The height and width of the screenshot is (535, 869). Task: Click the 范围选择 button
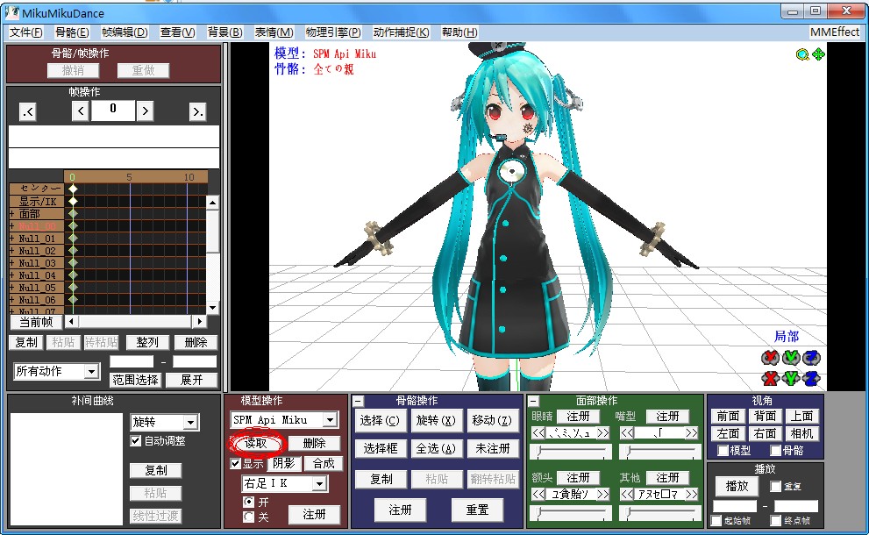[x=135, y=380]
